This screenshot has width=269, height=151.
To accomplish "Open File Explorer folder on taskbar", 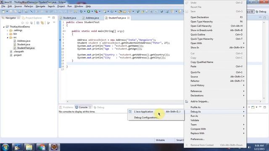I will click(29, 147).
